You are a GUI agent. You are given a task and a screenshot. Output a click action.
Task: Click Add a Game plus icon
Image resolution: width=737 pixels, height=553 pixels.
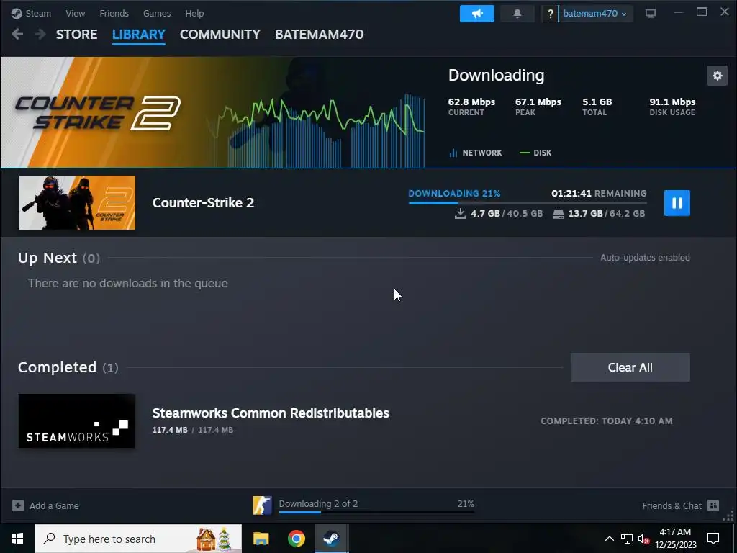(18, 505)
